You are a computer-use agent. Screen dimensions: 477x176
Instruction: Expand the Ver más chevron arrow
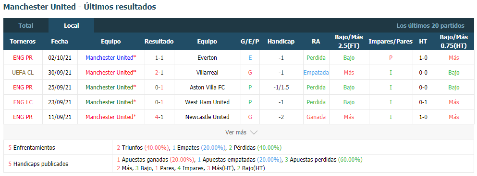point(254,132)
